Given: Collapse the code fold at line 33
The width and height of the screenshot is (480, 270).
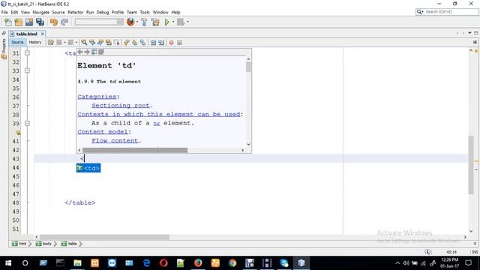Looking at the screenshot, I should click(x=27, y=70).
